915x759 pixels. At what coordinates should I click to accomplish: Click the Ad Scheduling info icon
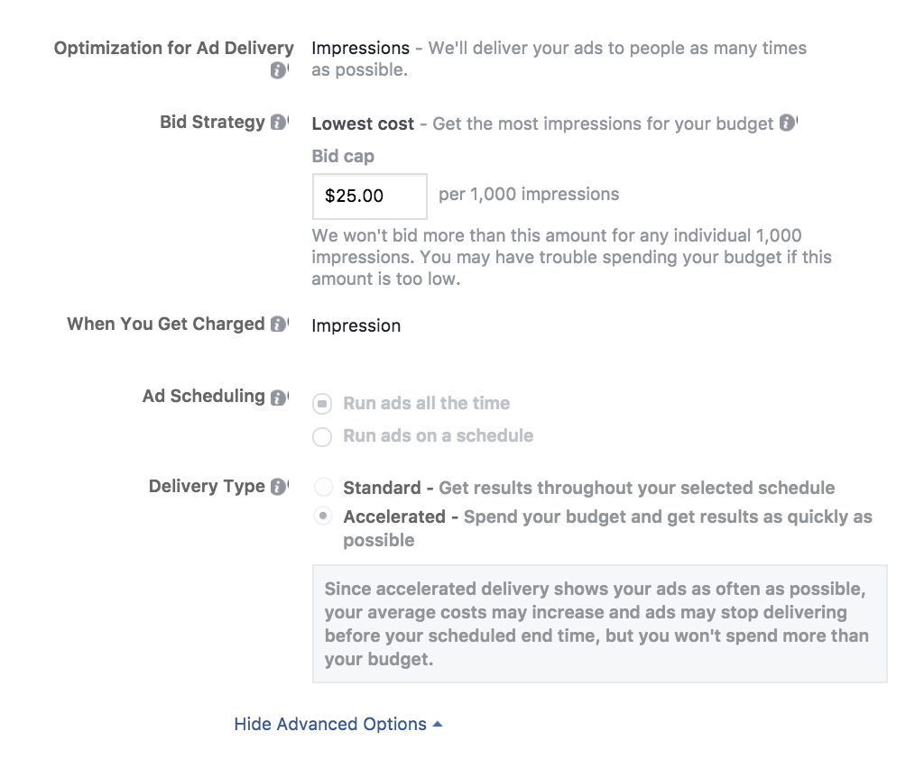pos(279,397)
